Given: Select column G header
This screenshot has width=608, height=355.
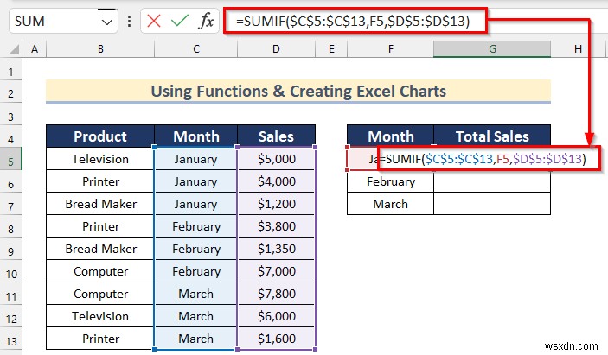Looking at the screenshot, I should pos(492,51).
